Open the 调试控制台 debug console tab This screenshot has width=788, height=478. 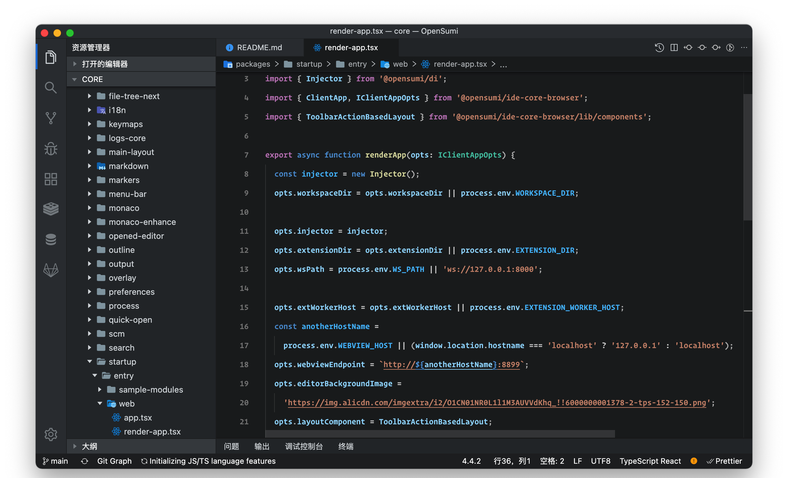(304, 446)
